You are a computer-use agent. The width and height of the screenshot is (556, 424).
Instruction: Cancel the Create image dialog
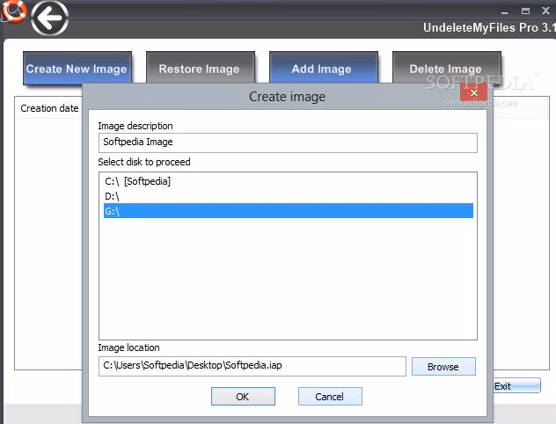coord(330,397)
